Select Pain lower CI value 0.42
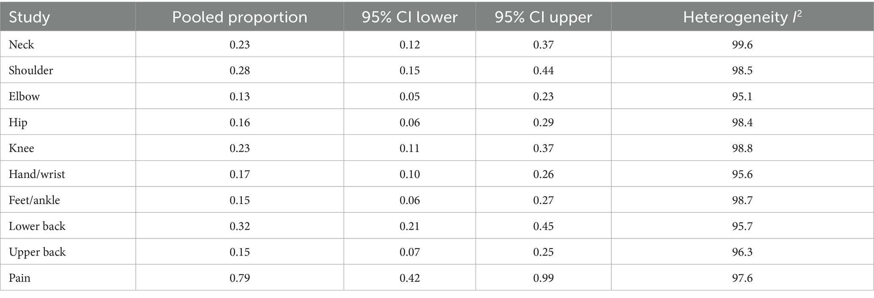Screen dimensions: 874x298 (x=410, y=278)
